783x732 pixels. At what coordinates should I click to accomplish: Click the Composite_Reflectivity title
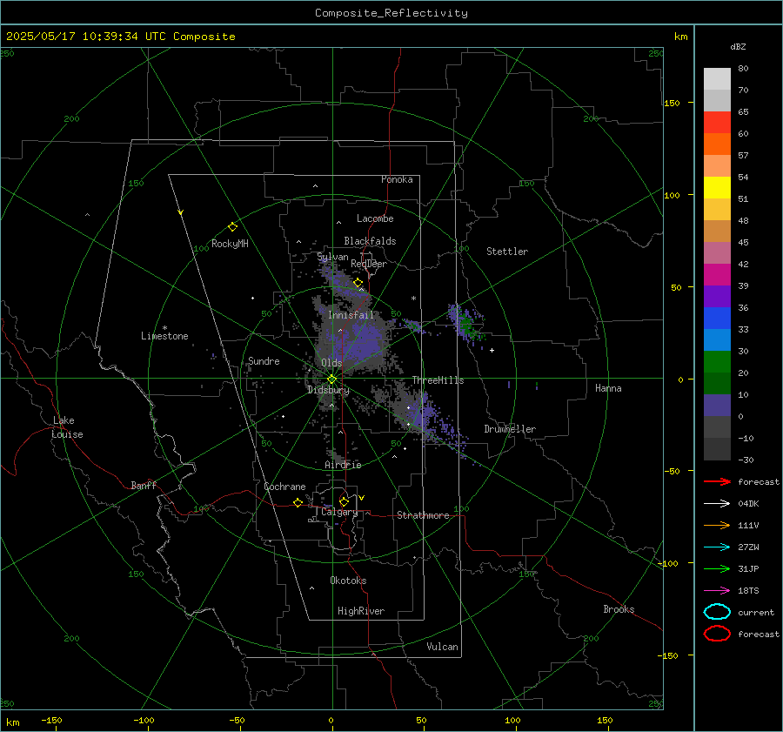click(391, 13)
